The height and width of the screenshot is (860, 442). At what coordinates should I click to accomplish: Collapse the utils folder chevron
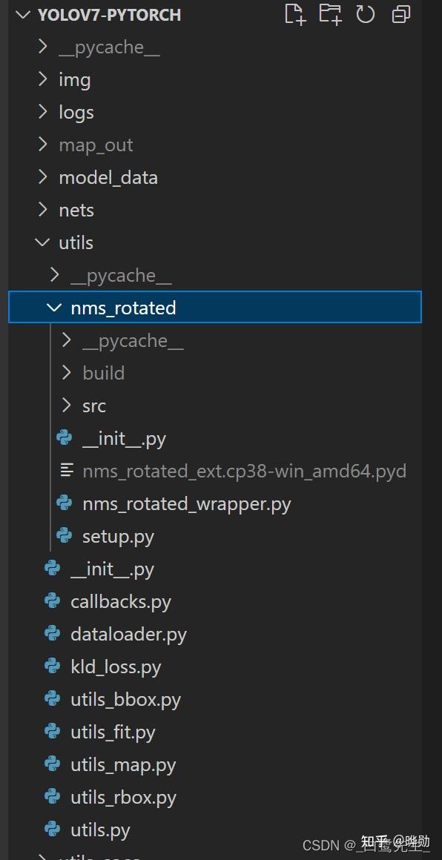coord(42,242)
